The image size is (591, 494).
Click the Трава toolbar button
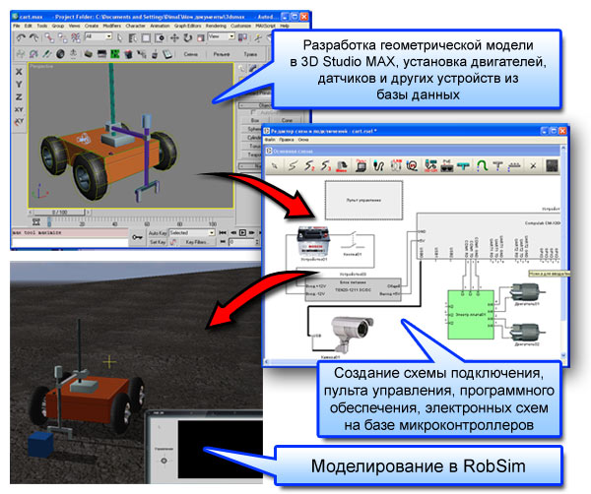click(250, 54)
